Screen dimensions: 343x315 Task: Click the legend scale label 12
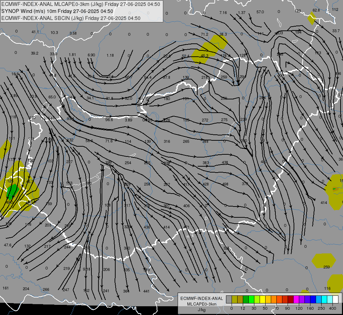tap(243, 308)
